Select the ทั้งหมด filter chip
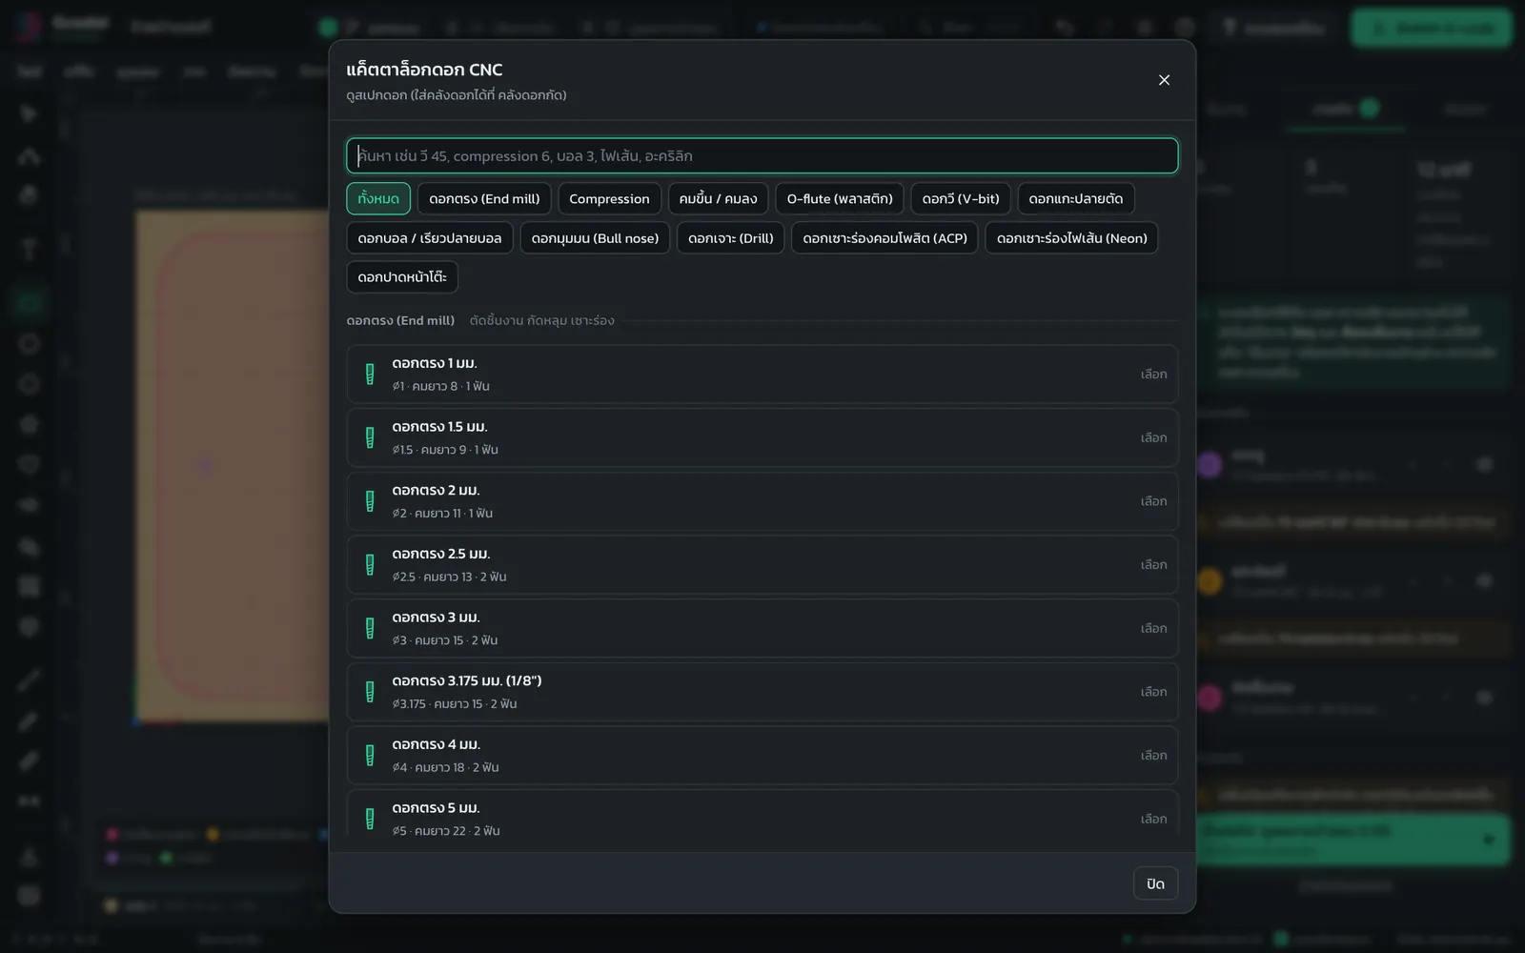Screen dimensions: 1525x953 click(378, 198)
